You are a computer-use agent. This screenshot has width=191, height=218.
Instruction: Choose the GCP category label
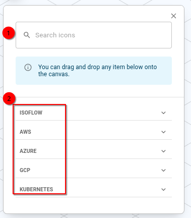pos(25,170)
